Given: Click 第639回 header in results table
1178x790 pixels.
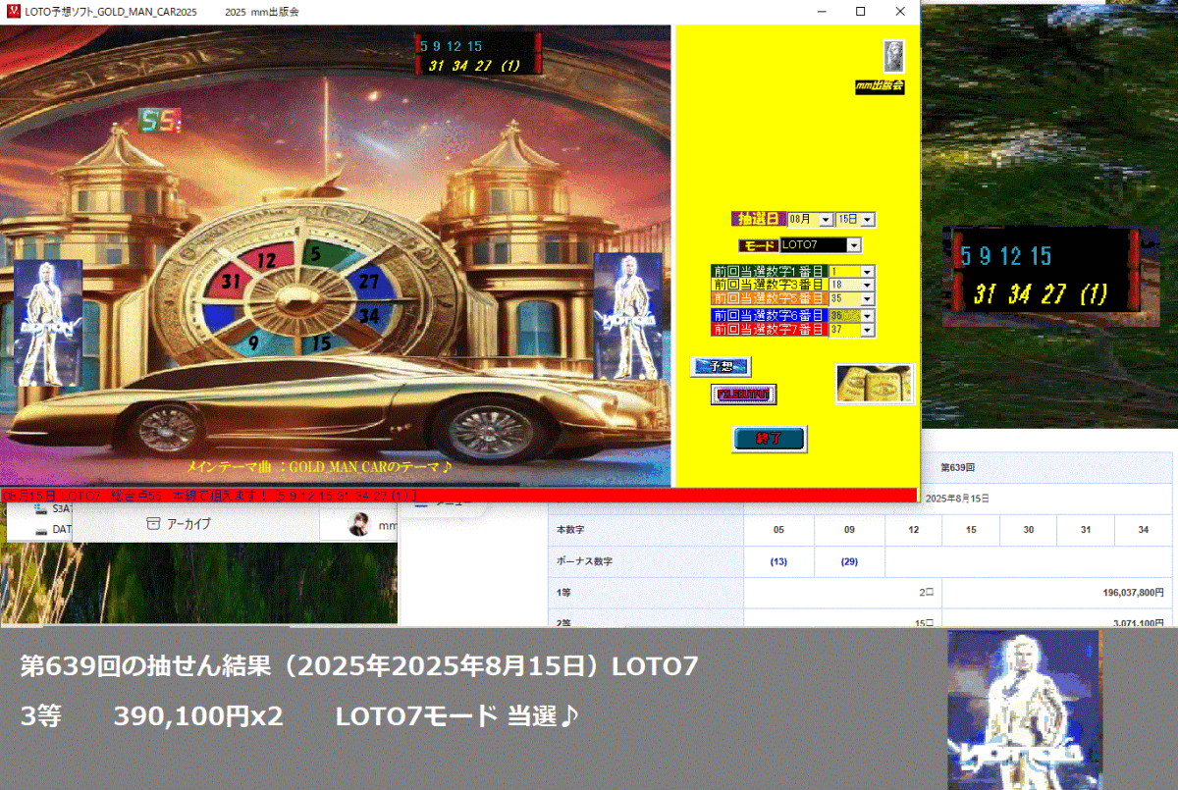Looking at the screenshot, I should point(957,467).
